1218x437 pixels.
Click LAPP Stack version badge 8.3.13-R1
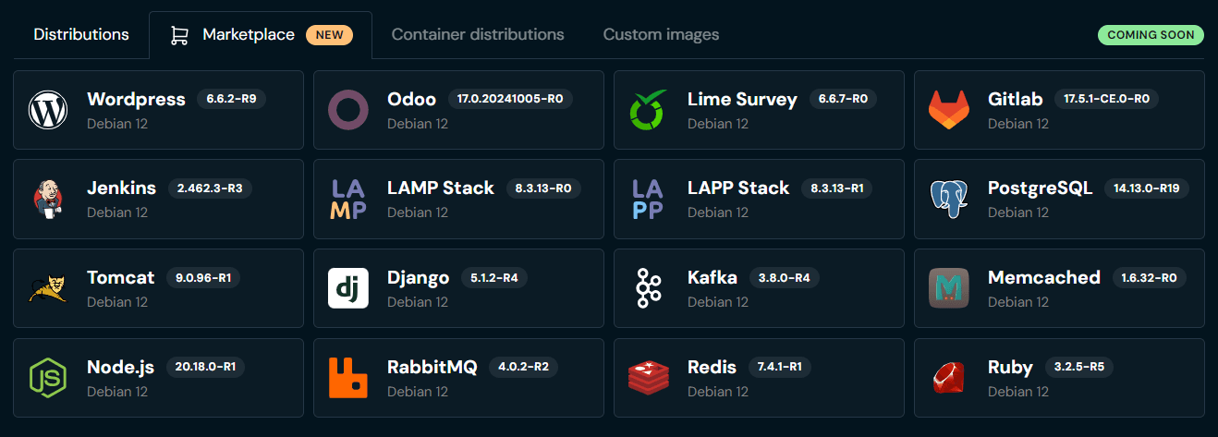click(835, 188)
